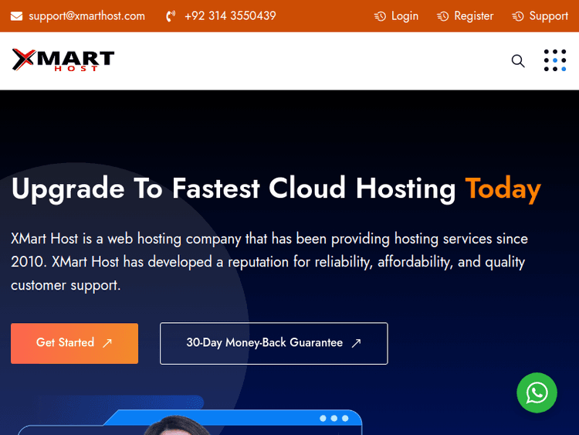Click the XMart Host logo

click(63, 60)
